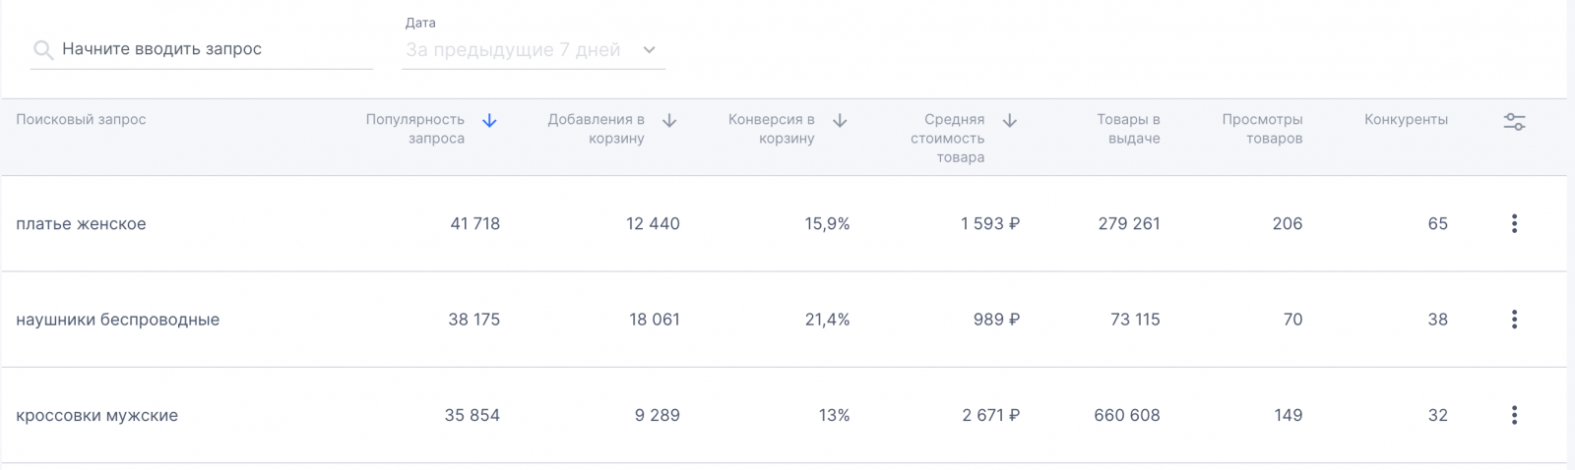
Task: Click the Поисковый запрос column header
Action: 81,120
